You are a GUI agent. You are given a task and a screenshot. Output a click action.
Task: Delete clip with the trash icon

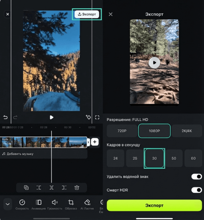coord(77,188)
